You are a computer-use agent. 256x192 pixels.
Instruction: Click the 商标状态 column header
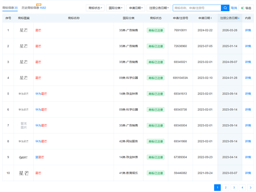pos(156,18)
